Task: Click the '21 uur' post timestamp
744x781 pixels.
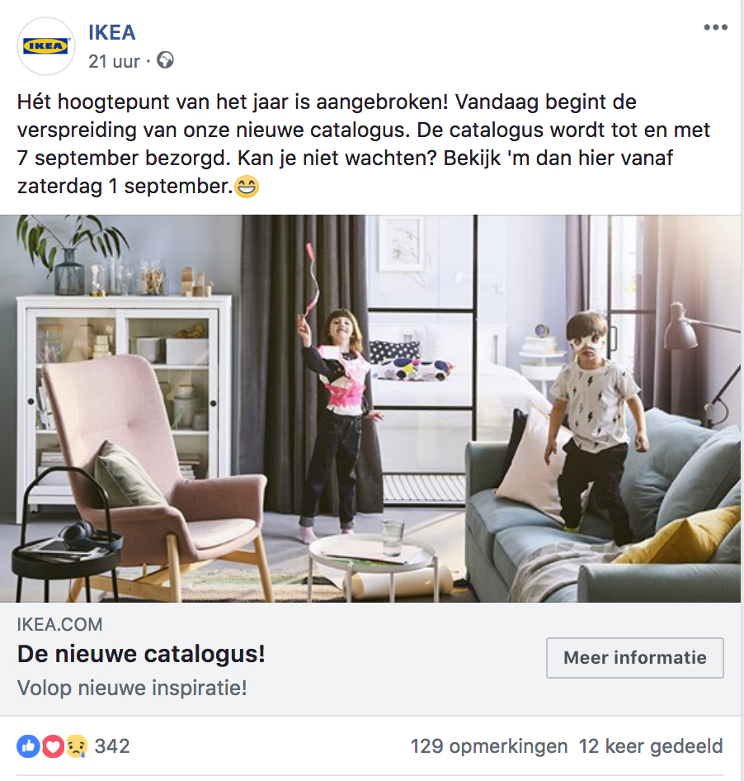Action: coord(115,61)
